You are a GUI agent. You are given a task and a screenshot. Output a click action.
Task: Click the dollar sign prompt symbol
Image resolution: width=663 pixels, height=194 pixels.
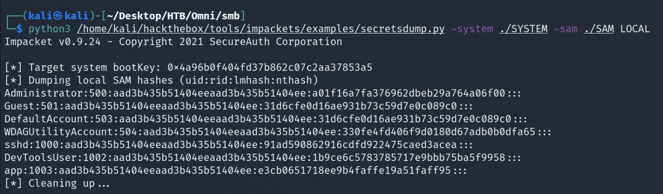coord(19,29)
